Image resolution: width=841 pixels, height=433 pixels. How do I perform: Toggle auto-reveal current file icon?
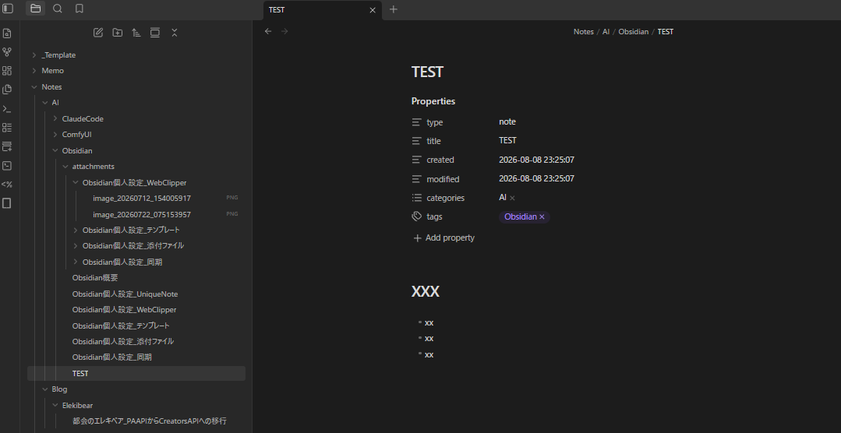click(155, 33)
